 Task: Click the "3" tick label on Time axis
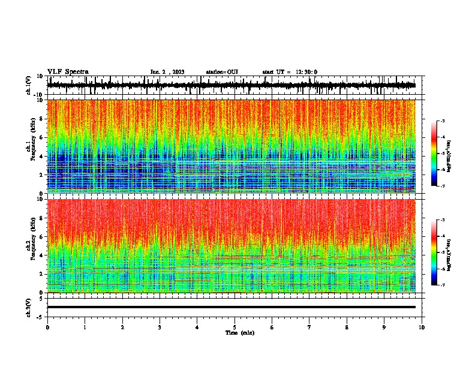click(160, 327)
